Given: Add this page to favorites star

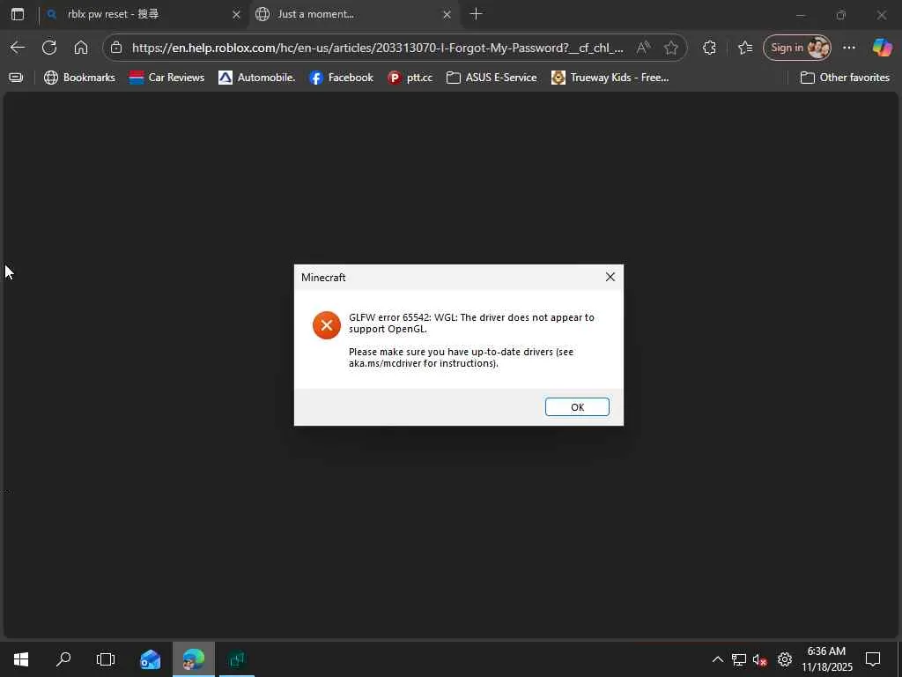Looking at the screenshot, I should tap(670, 48).
